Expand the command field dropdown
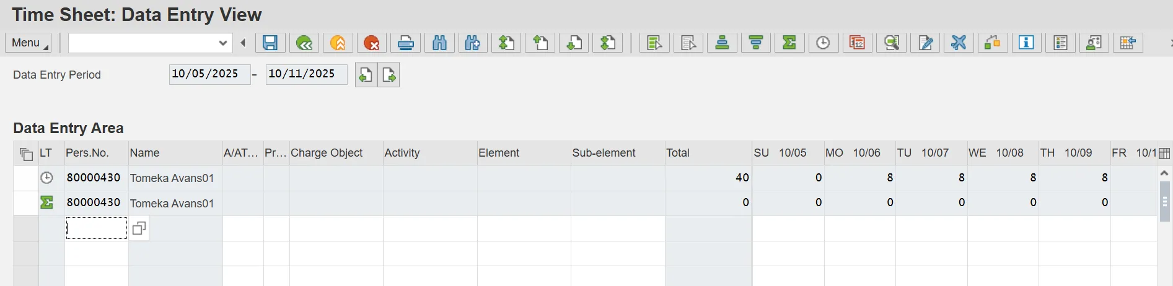 point(223,43)
